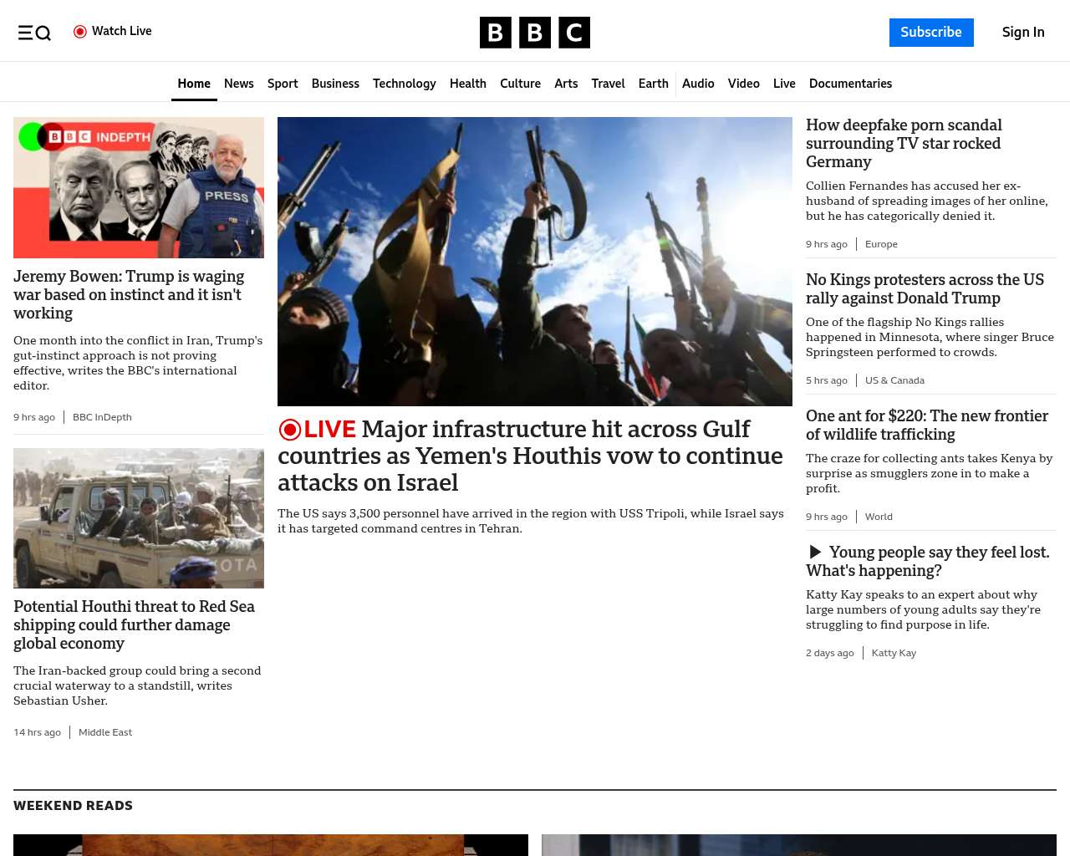Open the News tab
Screen dimensions: 1070x856
coord(238,84)
